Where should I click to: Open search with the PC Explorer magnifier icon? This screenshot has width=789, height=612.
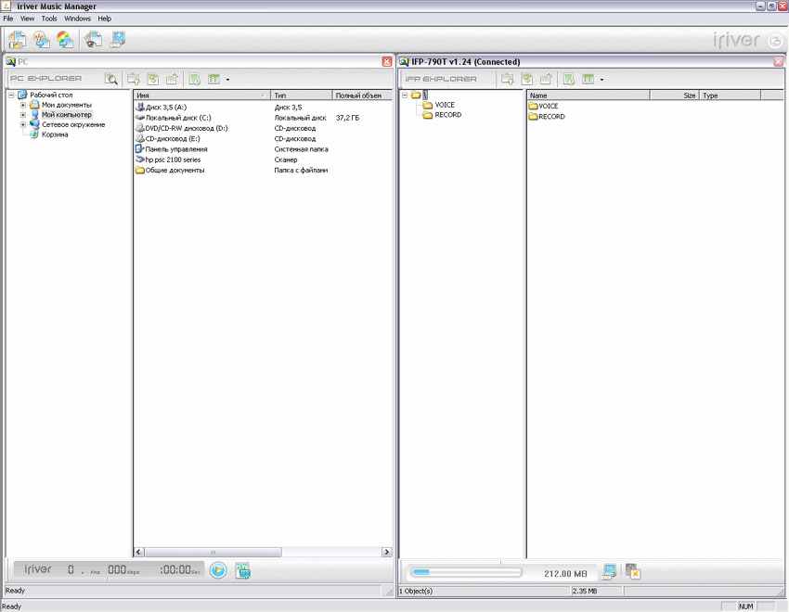(x=111, y=79)
